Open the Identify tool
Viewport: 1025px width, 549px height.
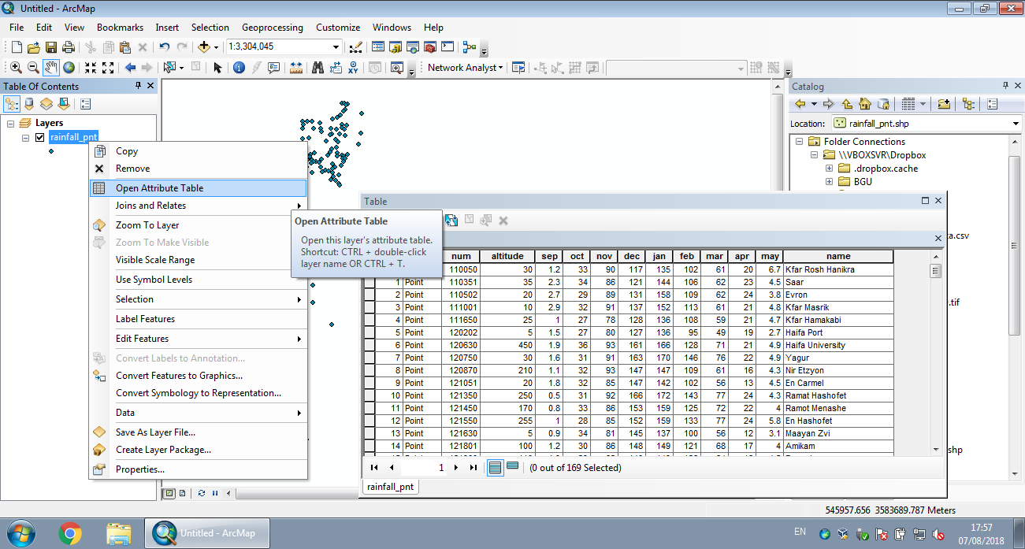pyautogui.click(x=238, y=68)
